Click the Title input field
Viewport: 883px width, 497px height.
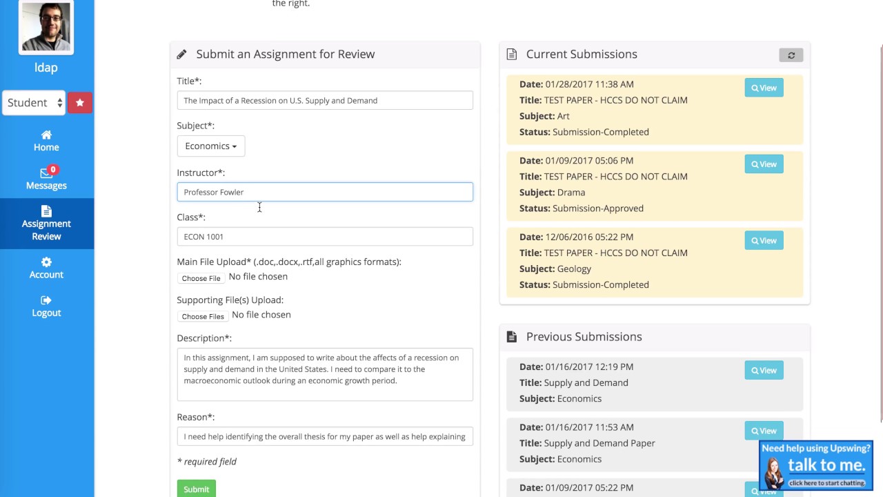[324, 101]
